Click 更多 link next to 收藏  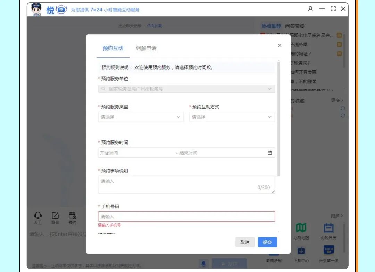(337, 100)
